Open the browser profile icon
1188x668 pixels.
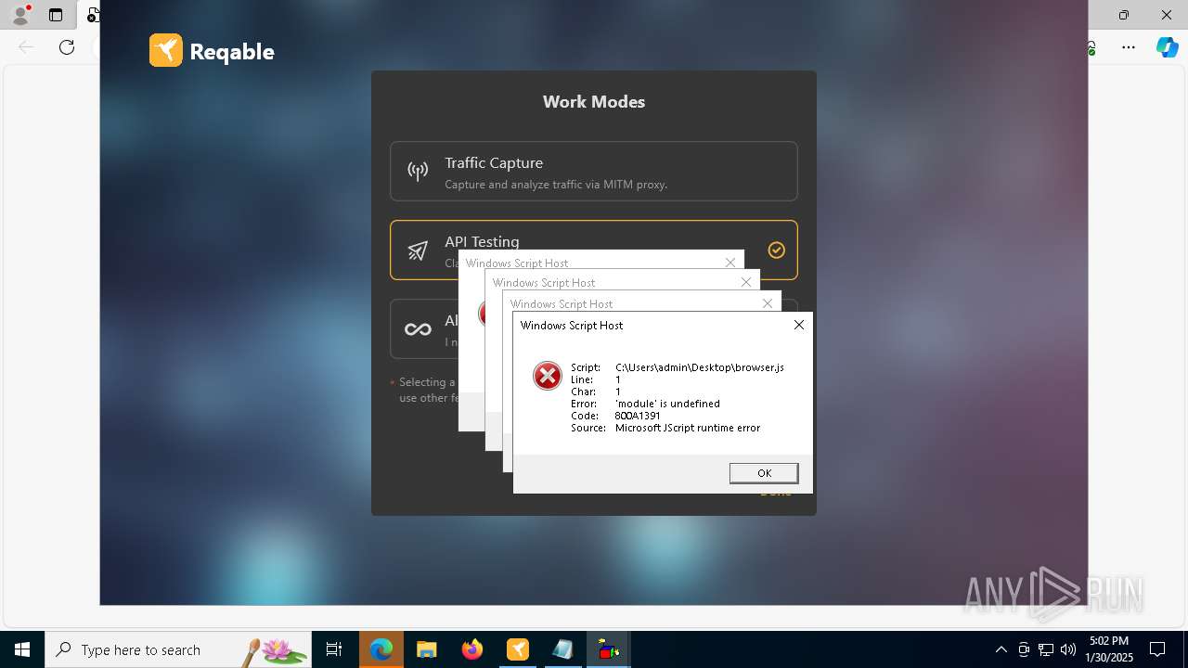pyautogui.click(x=19, y=15)
